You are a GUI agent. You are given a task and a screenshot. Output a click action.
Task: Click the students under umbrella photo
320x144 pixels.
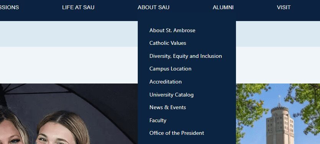click(69, 114)
